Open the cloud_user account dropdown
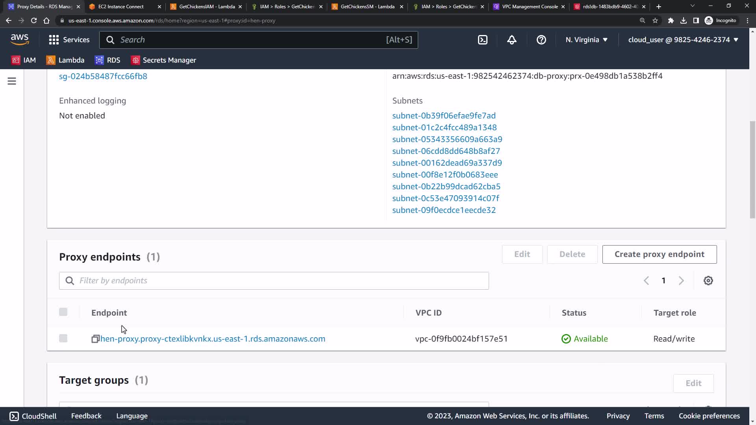This screenshot has width=756, height=425. 683,40
